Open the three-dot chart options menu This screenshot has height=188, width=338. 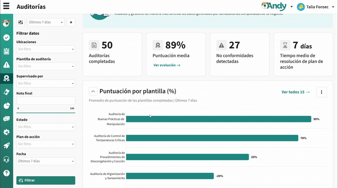321,92
